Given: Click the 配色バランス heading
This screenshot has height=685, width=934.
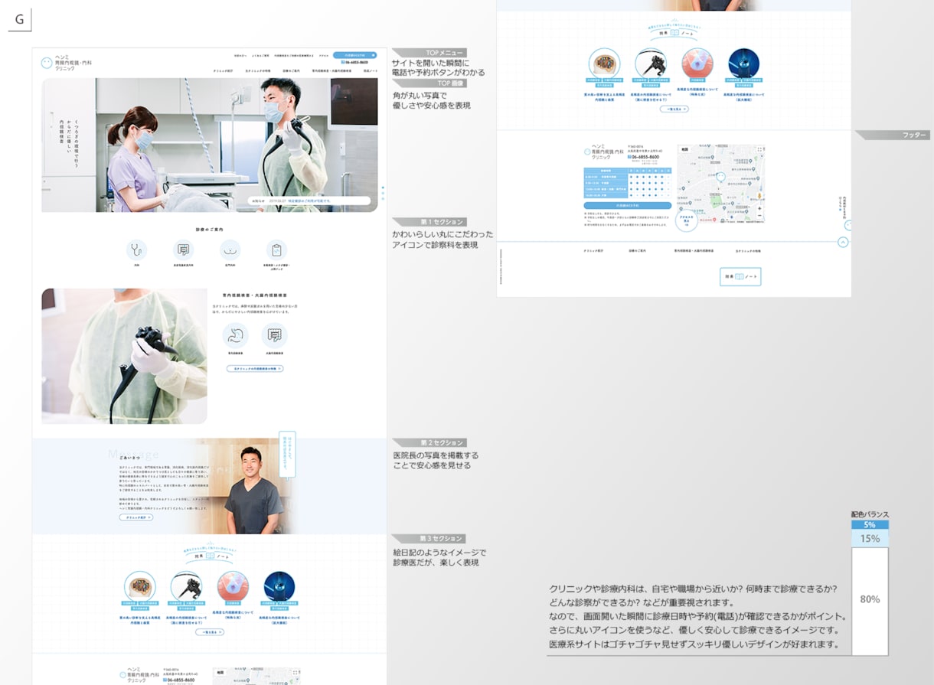Looking at the screenshot, I should (x=870, y=515).
